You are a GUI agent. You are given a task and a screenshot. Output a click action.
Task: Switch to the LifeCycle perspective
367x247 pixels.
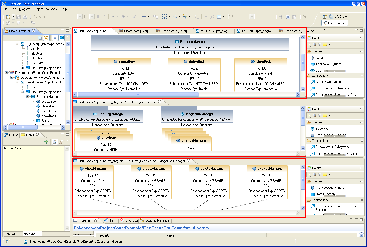[x=338, y=17]
